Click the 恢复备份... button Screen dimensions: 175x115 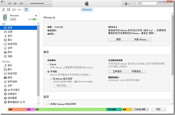click(137, 71)
